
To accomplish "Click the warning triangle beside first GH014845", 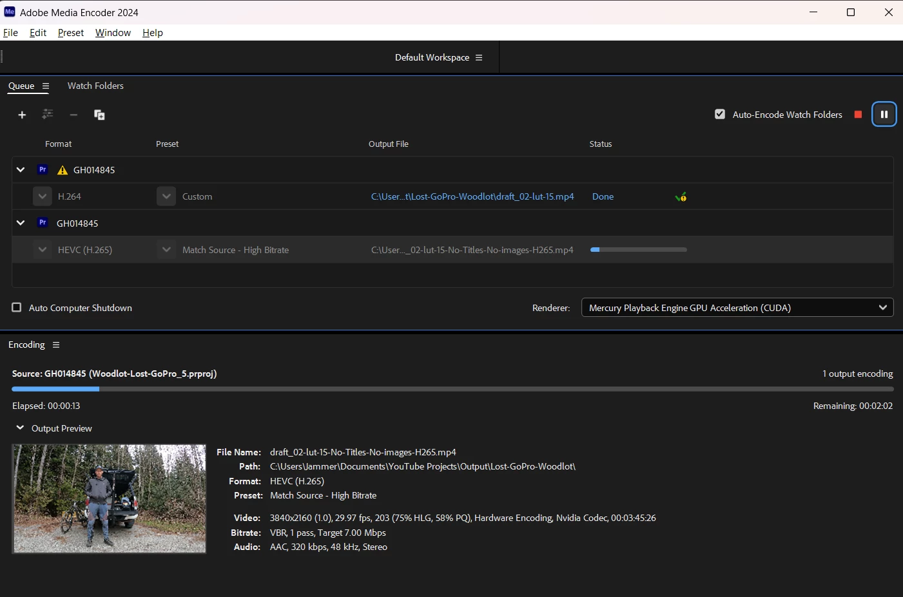I will coord(63,170).
